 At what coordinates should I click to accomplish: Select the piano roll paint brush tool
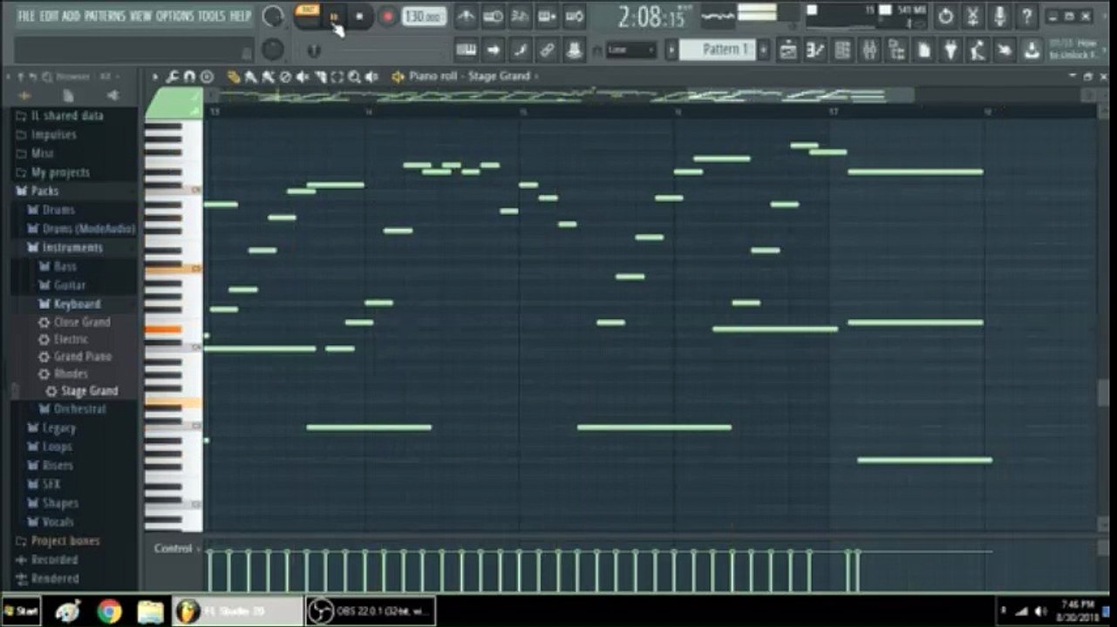point(251,77)
